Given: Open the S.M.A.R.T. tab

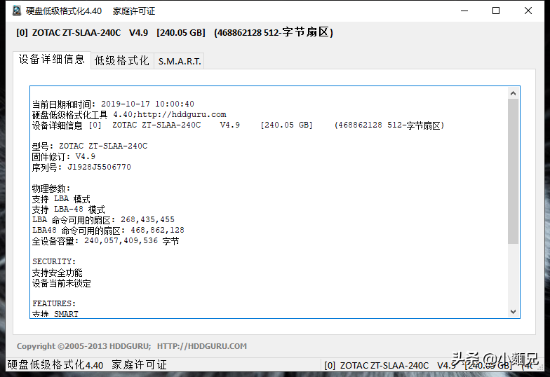Looking at the screenshot, I should (x=180, y=62).
